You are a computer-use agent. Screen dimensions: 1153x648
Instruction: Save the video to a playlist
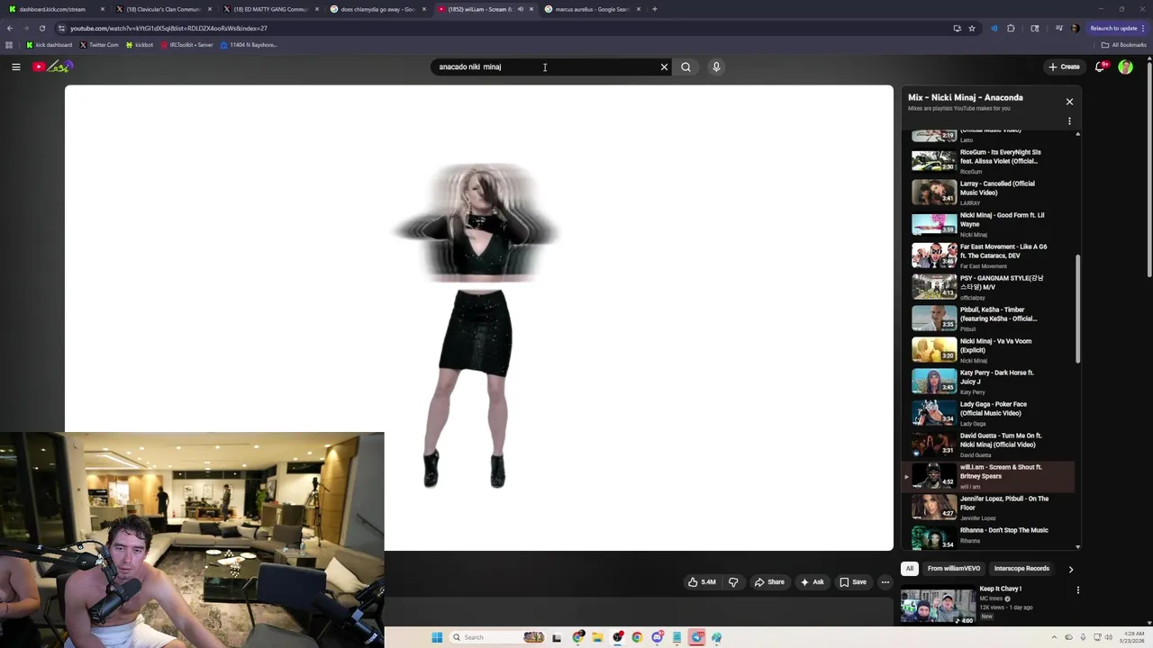(853, 582)
